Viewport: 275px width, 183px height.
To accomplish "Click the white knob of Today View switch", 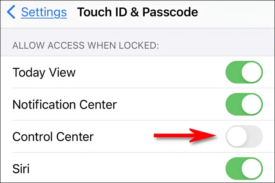I will tap(252, 72).
